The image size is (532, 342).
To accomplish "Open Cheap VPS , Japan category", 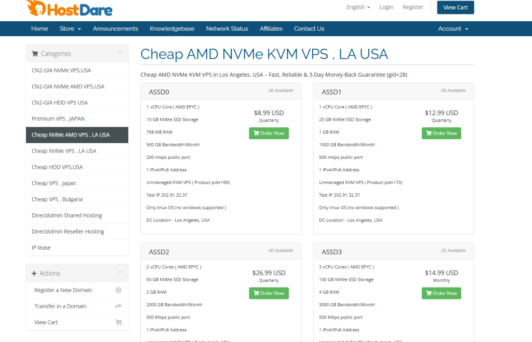I will pos(77,183).
